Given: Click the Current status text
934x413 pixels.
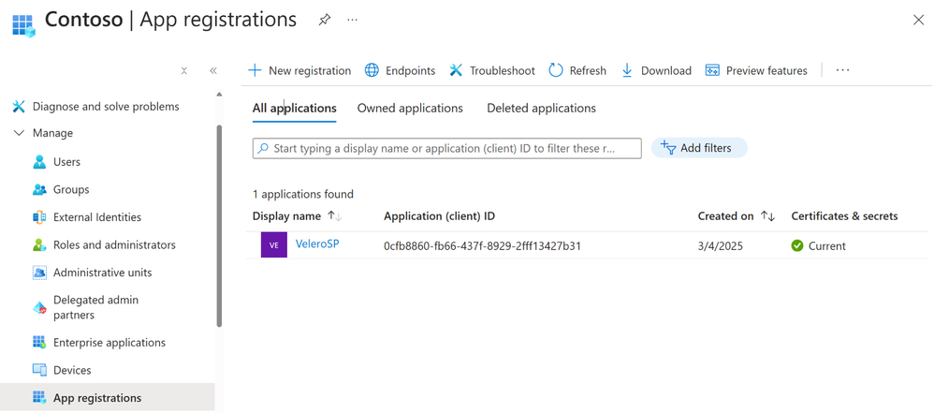Looking at the screenshot, I should click(x=826, y=246).
